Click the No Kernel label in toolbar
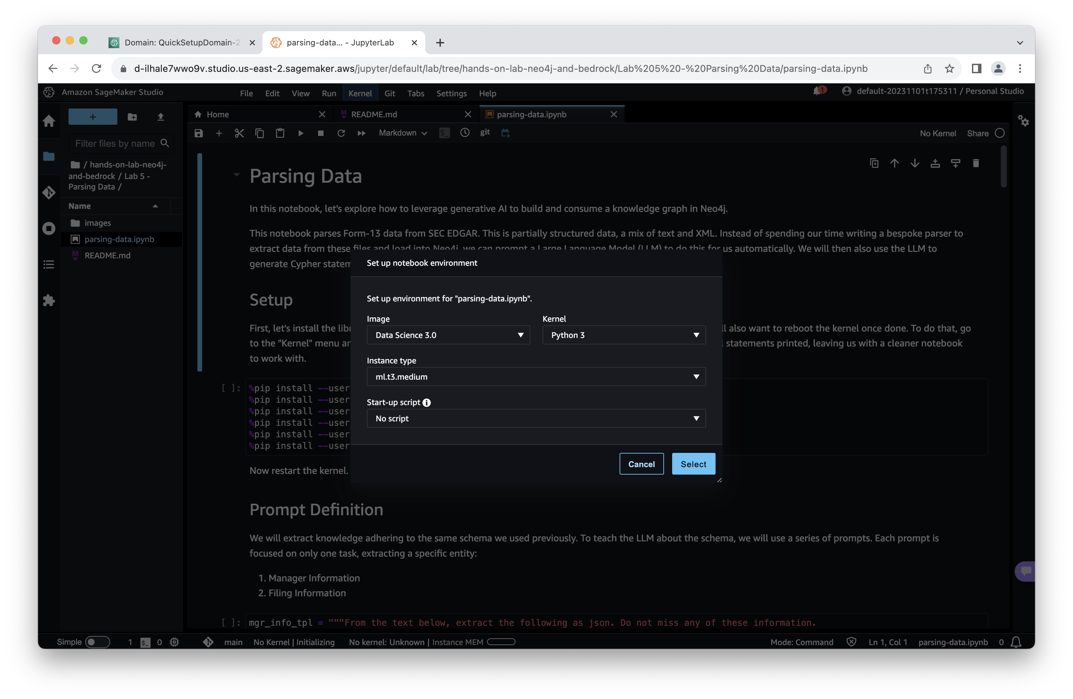The width and height of the screenshot is (1073, 699). [x=938, y=134]
